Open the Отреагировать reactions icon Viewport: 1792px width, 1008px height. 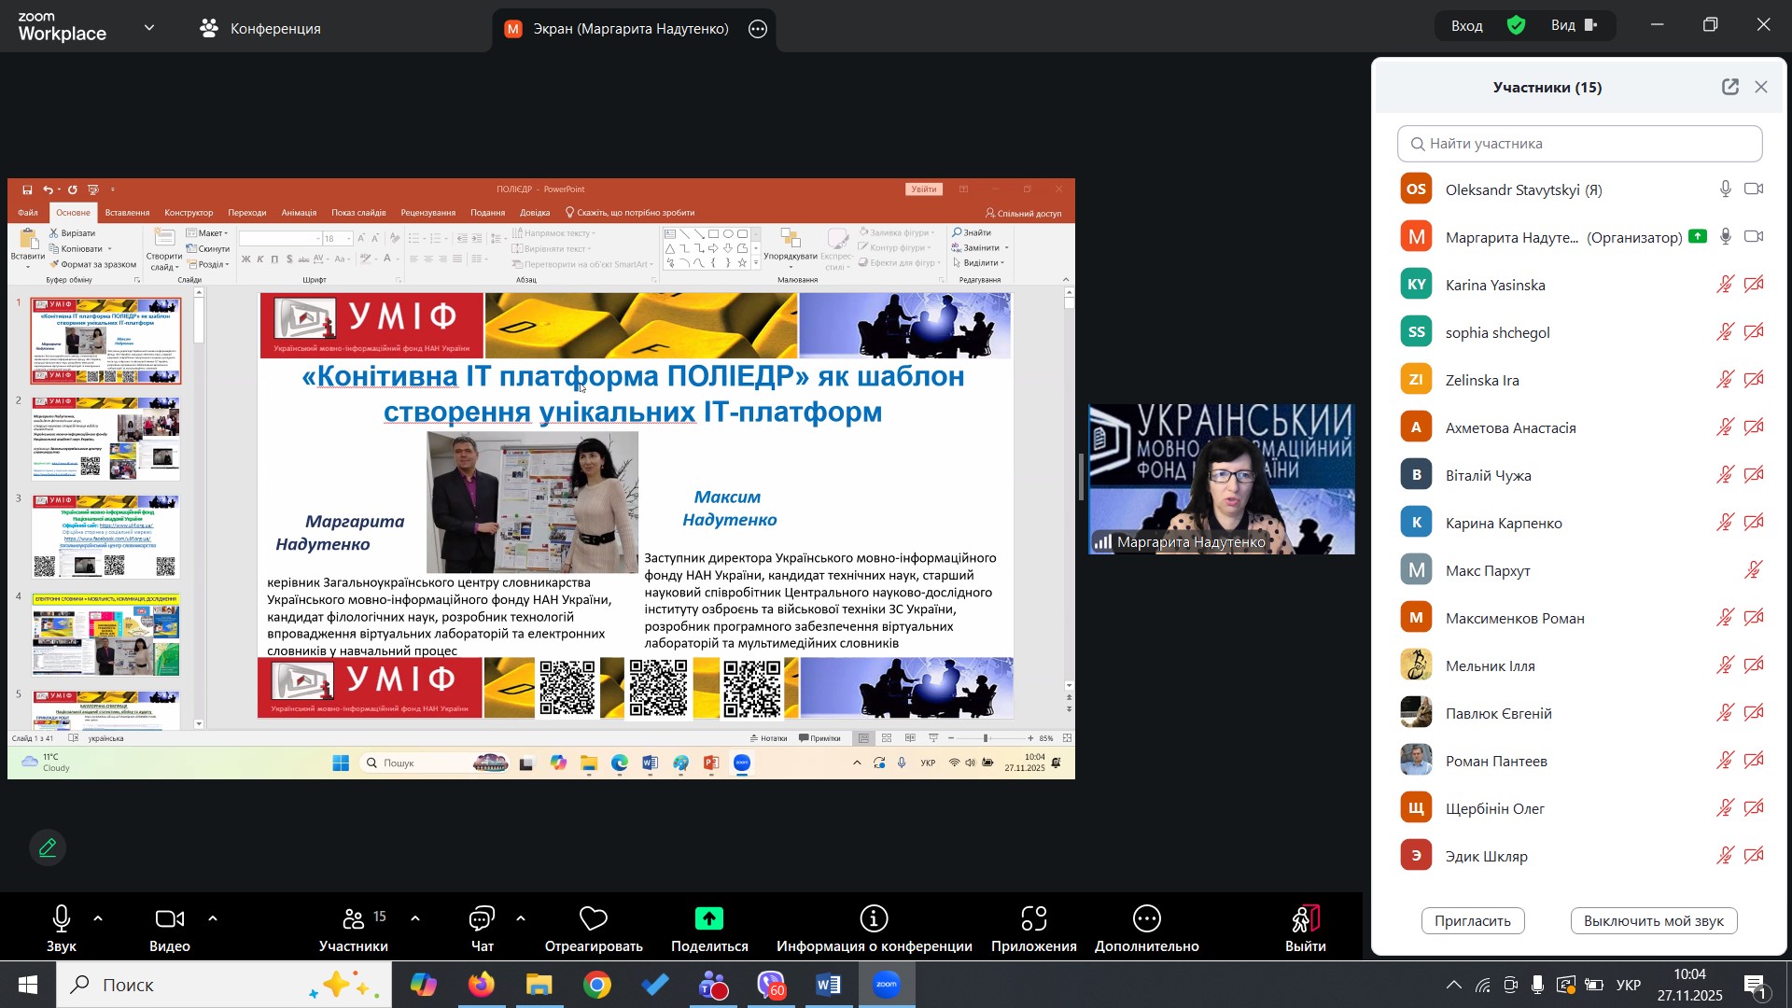pos(594,920)
